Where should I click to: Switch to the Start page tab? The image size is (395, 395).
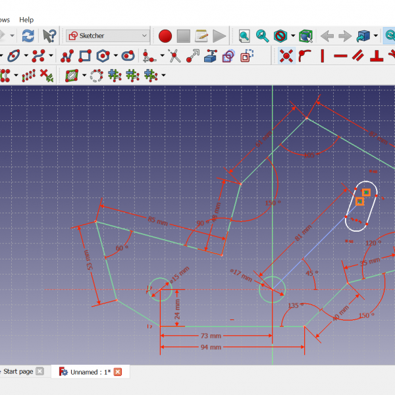click(17, 372)
